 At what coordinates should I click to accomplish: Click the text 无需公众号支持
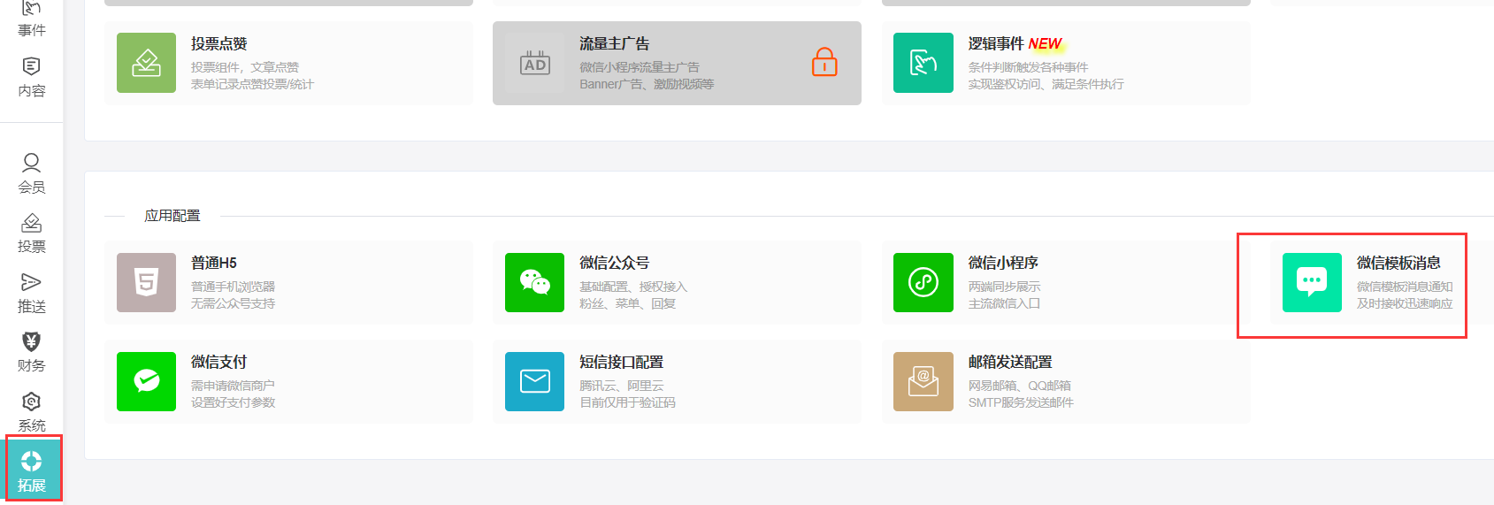coord(234,303)
